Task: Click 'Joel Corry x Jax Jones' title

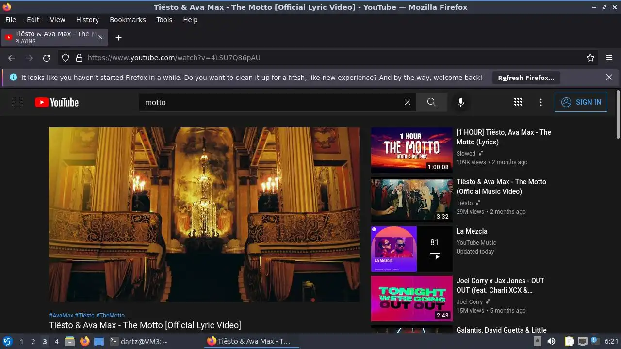Action: pos(500,286)
